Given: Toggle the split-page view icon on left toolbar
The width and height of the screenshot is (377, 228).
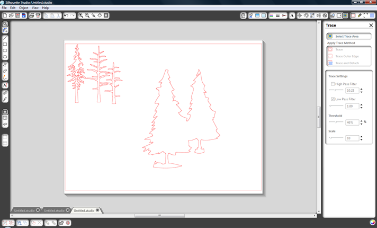Looking at the screenshot, I should pyautogui.click(x=5, y=144).
